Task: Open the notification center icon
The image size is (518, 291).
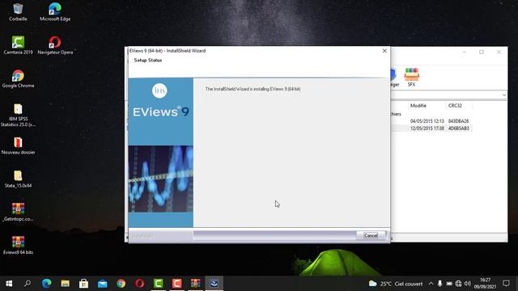Action: coord(506,284)
